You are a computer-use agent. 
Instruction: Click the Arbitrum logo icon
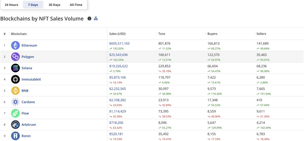coord(16,124)
